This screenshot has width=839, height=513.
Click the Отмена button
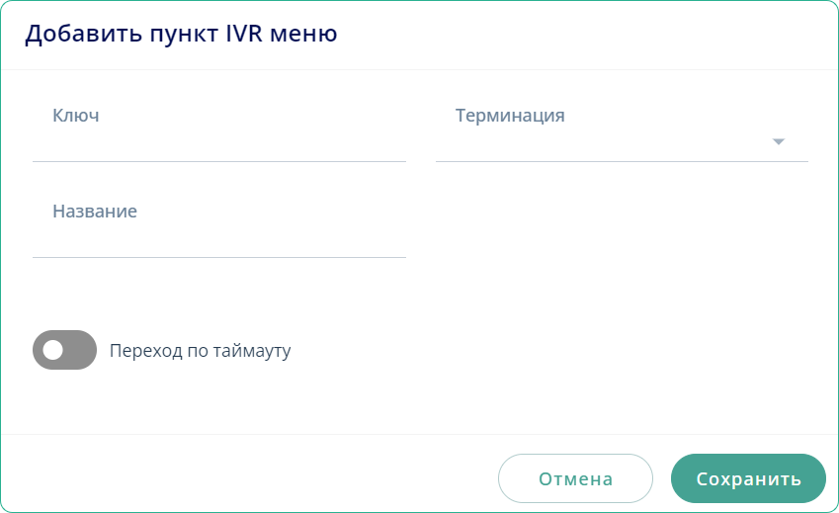(x=575, y=479)
